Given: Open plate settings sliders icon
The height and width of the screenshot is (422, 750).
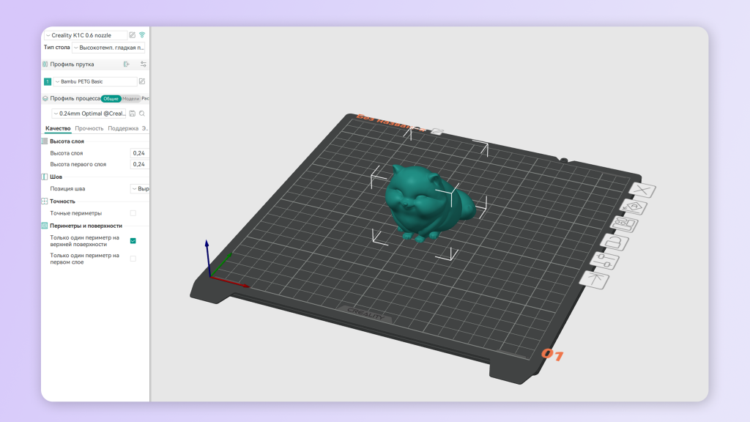Looking at the screenshot, I should click(604, 261).
